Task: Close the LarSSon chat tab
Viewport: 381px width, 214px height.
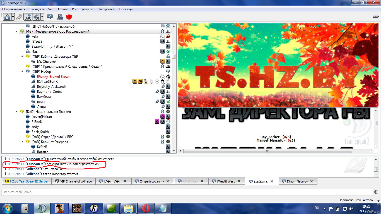Action: [x=272, y=181]
